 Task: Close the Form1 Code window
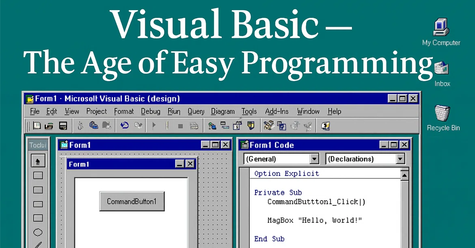tap(404, 145)
